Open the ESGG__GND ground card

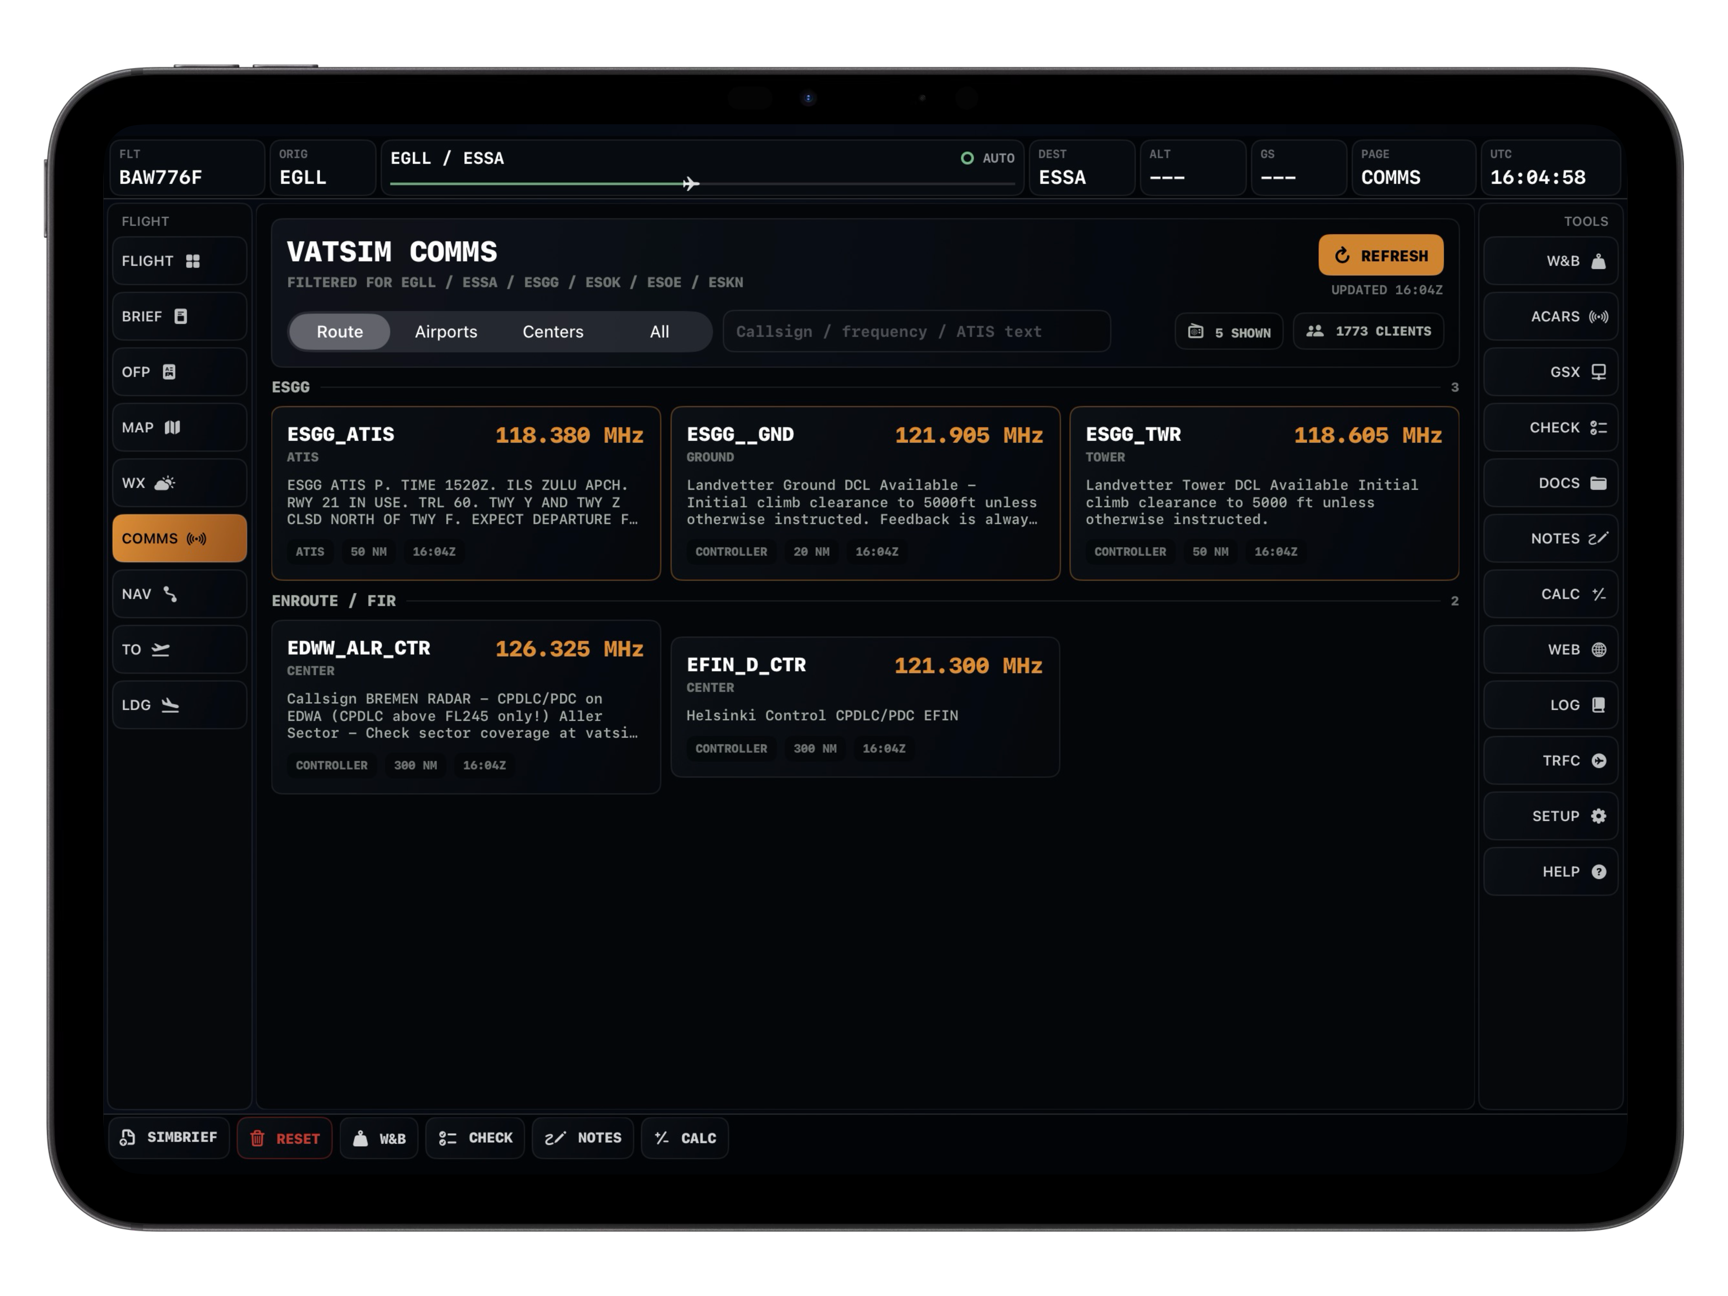coord(865,493)
